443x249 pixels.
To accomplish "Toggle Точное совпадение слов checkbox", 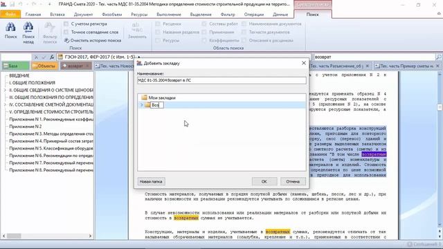I will pyautogui.click(x=66, y=32).
